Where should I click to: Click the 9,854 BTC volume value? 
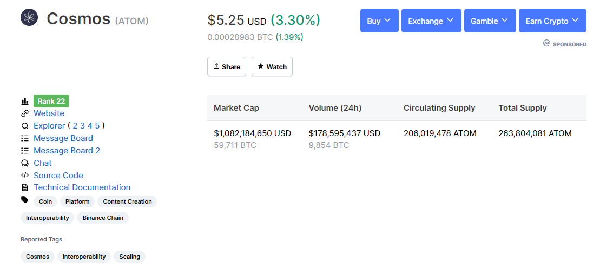329,145
